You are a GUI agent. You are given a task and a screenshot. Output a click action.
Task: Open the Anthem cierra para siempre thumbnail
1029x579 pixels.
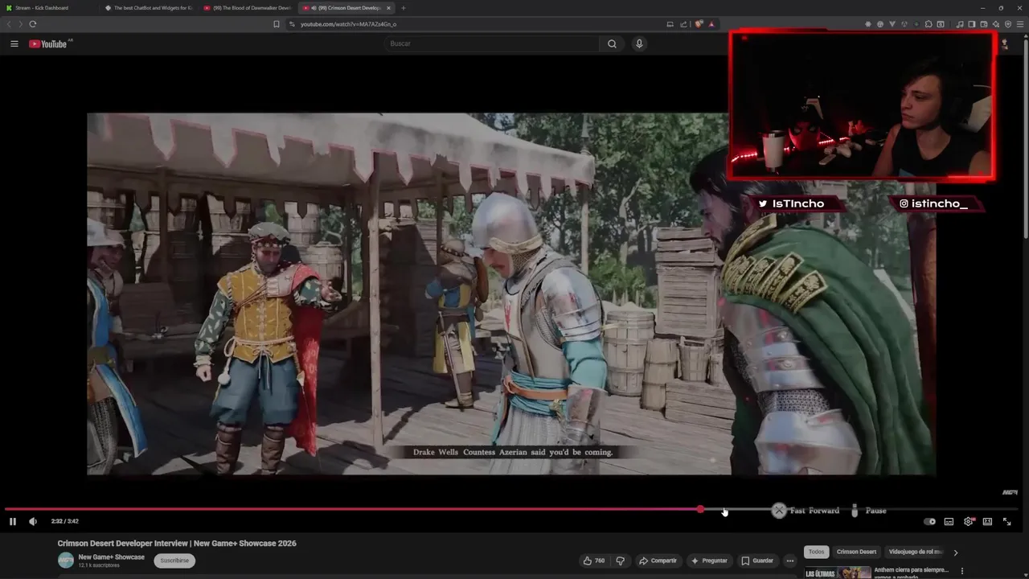click(838, 573)
